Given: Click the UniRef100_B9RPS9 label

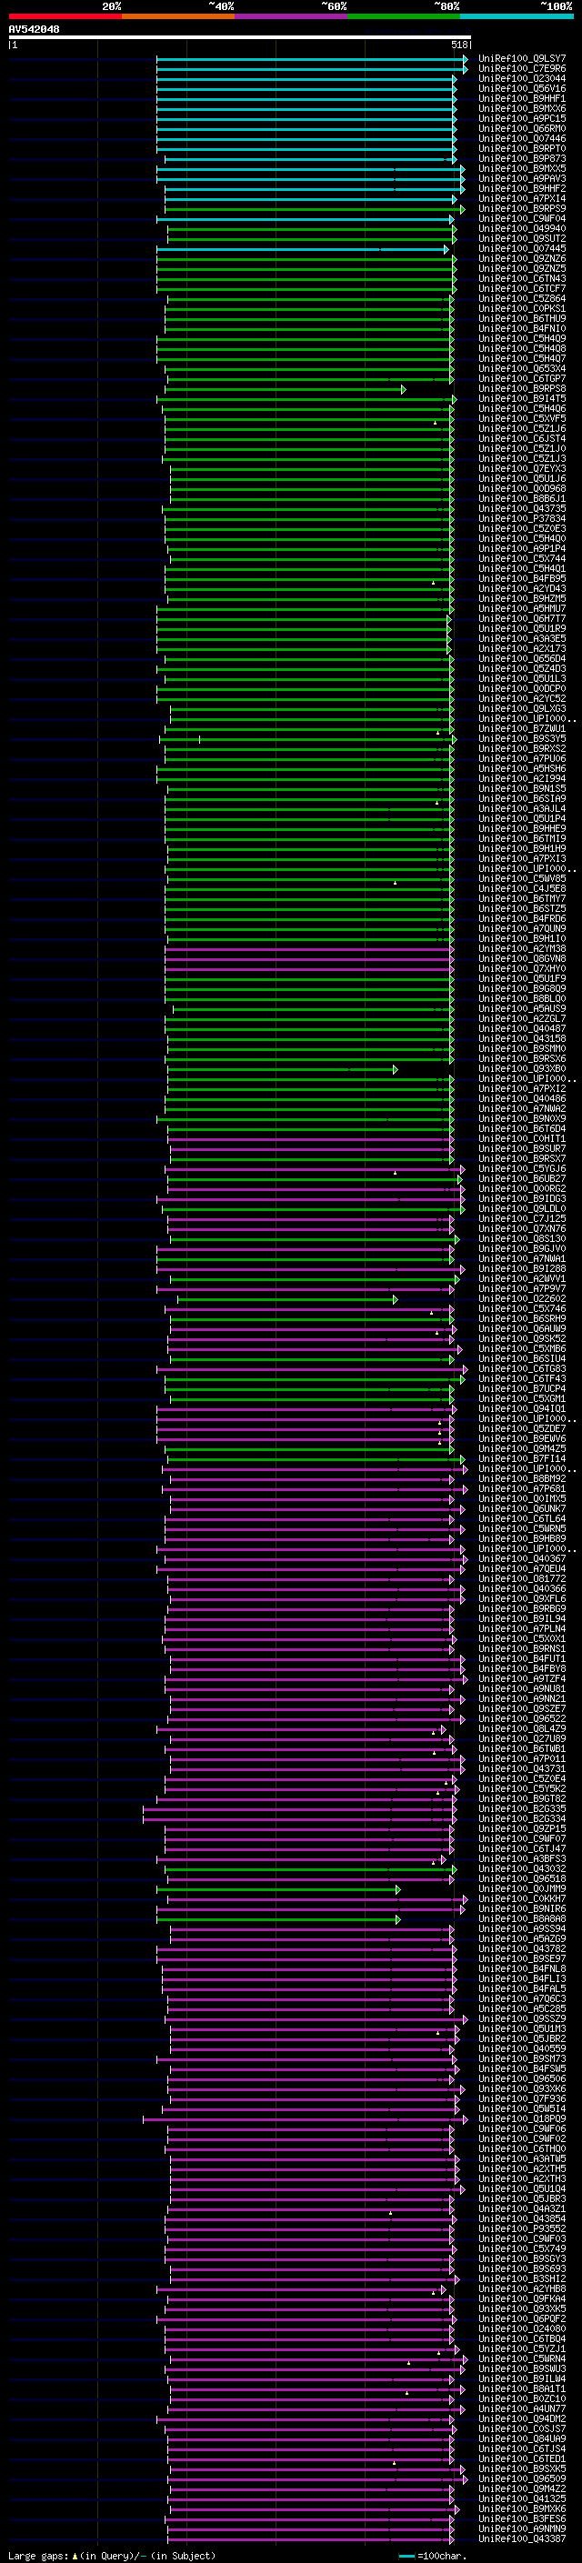Looking at the screenshot, I should tap(522, 209).
